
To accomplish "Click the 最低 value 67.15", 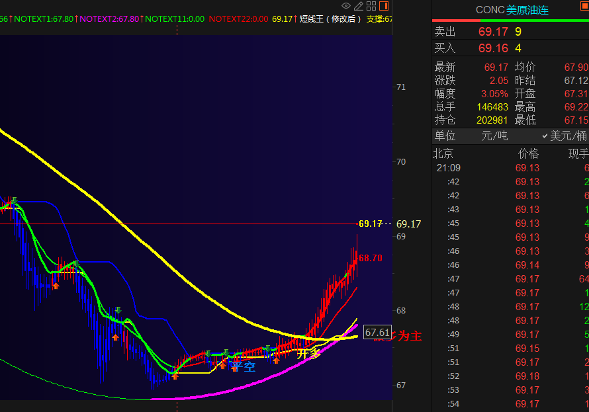I will point(576,120).
